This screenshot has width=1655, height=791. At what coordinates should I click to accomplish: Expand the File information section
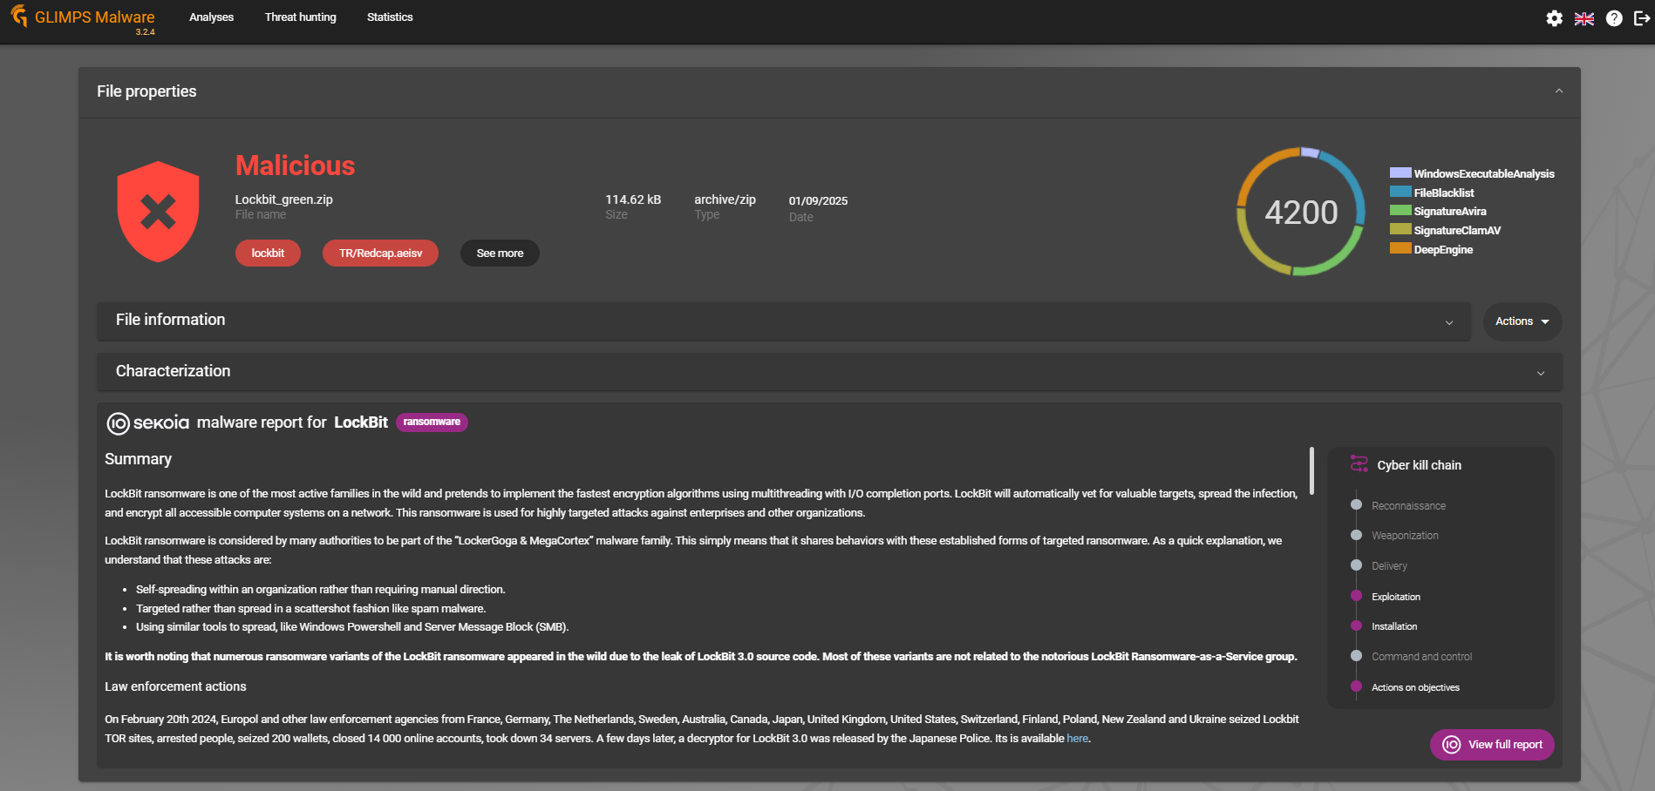click(x=783, y=321)
